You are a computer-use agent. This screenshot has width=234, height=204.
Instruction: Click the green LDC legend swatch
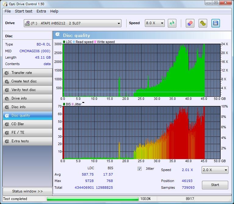pyautogui.click(x=64, y=42)
